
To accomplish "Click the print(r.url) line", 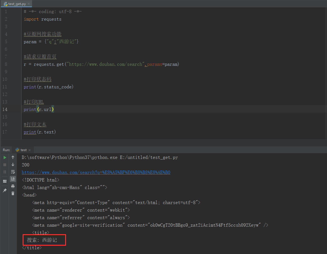I will click(39, 109).
